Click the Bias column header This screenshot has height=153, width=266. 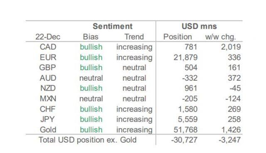click(91, 37)
